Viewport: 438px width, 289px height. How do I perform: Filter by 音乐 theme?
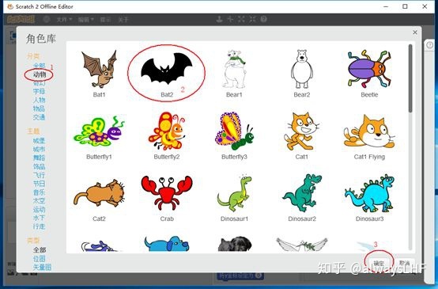[x=39, y=192]
